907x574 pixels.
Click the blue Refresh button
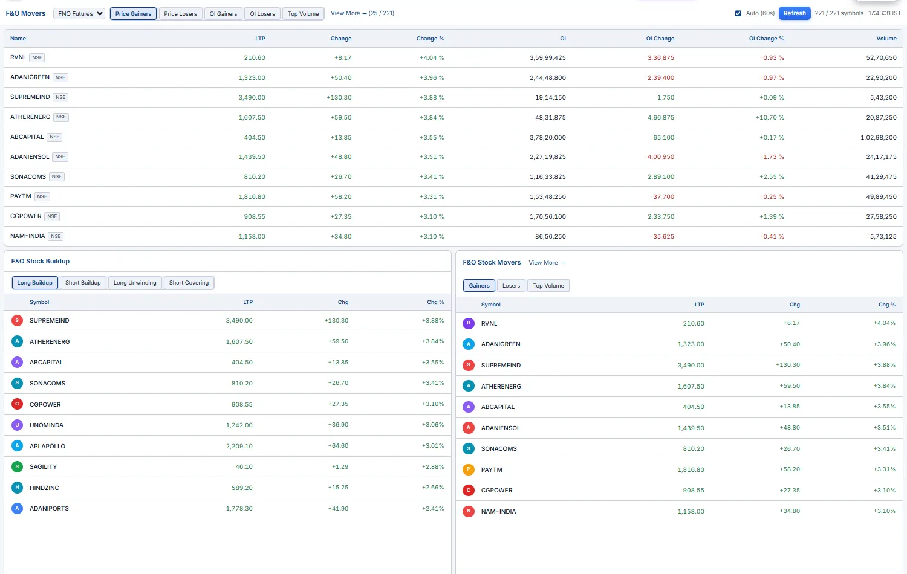pos(795,13)
